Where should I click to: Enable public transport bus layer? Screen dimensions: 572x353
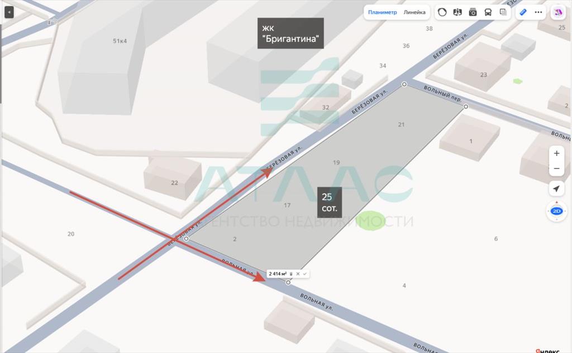click(x=488, y=12)
